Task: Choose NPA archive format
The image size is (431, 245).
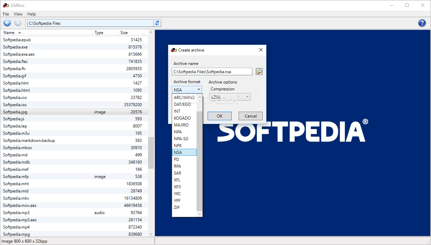Action: 184,132
